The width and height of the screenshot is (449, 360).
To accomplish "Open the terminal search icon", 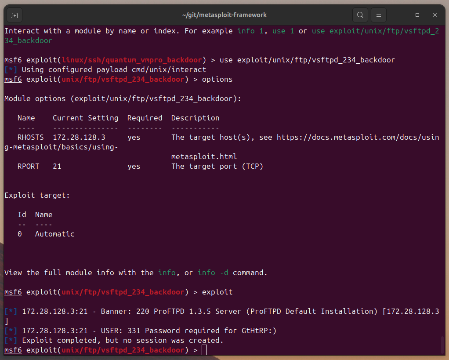I will (360, 15).
